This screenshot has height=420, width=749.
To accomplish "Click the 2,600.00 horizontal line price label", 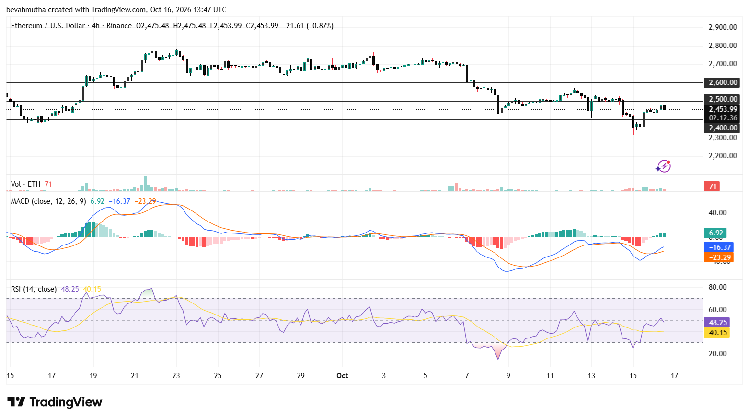I will [x=723, y=82].
